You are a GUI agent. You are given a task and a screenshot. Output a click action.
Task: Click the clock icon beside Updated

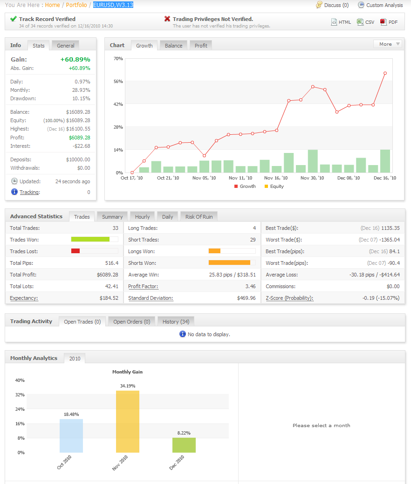click(14, 181)
